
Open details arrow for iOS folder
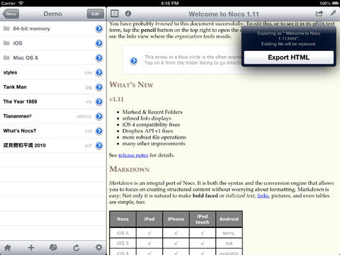[x=99, y=43]
